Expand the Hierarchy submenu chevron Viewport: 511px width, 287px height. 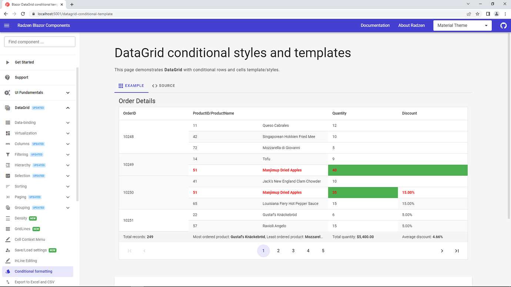click(68, 165)
